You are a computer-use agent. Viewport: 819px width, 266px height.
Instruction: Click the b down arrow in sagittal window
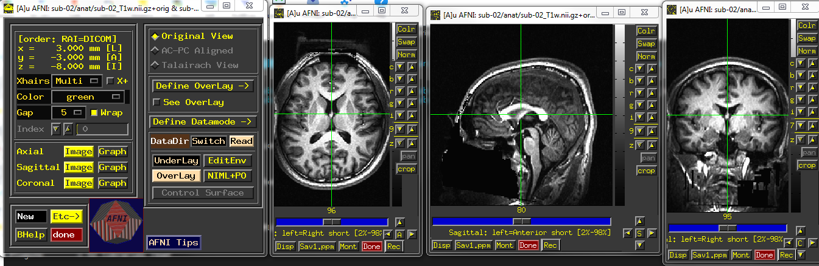(641, 81)
